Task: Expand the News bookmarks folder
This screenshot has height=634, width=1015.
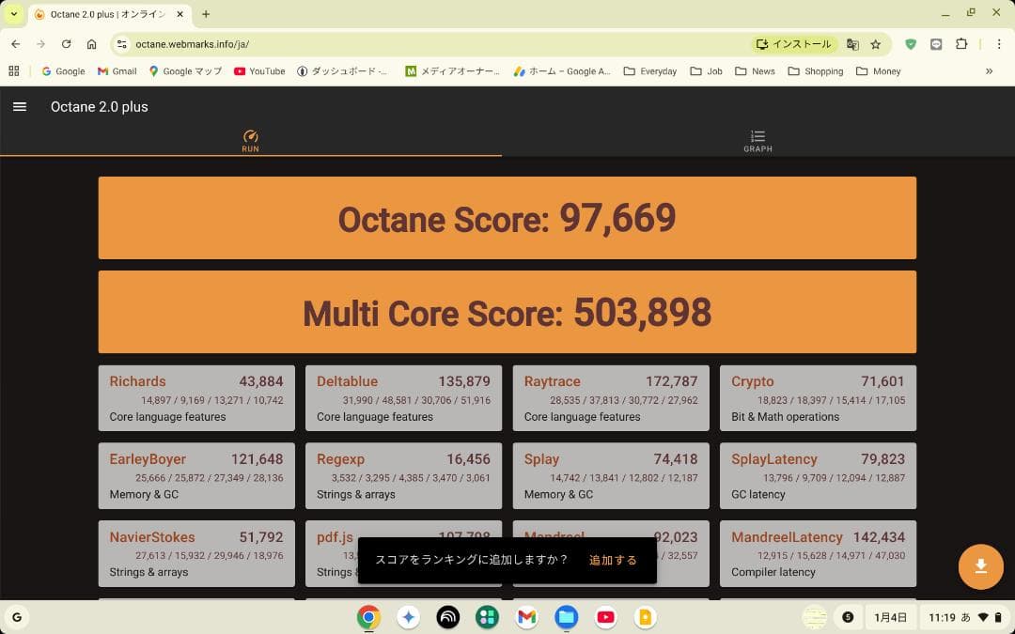Action: click(755, 70)
